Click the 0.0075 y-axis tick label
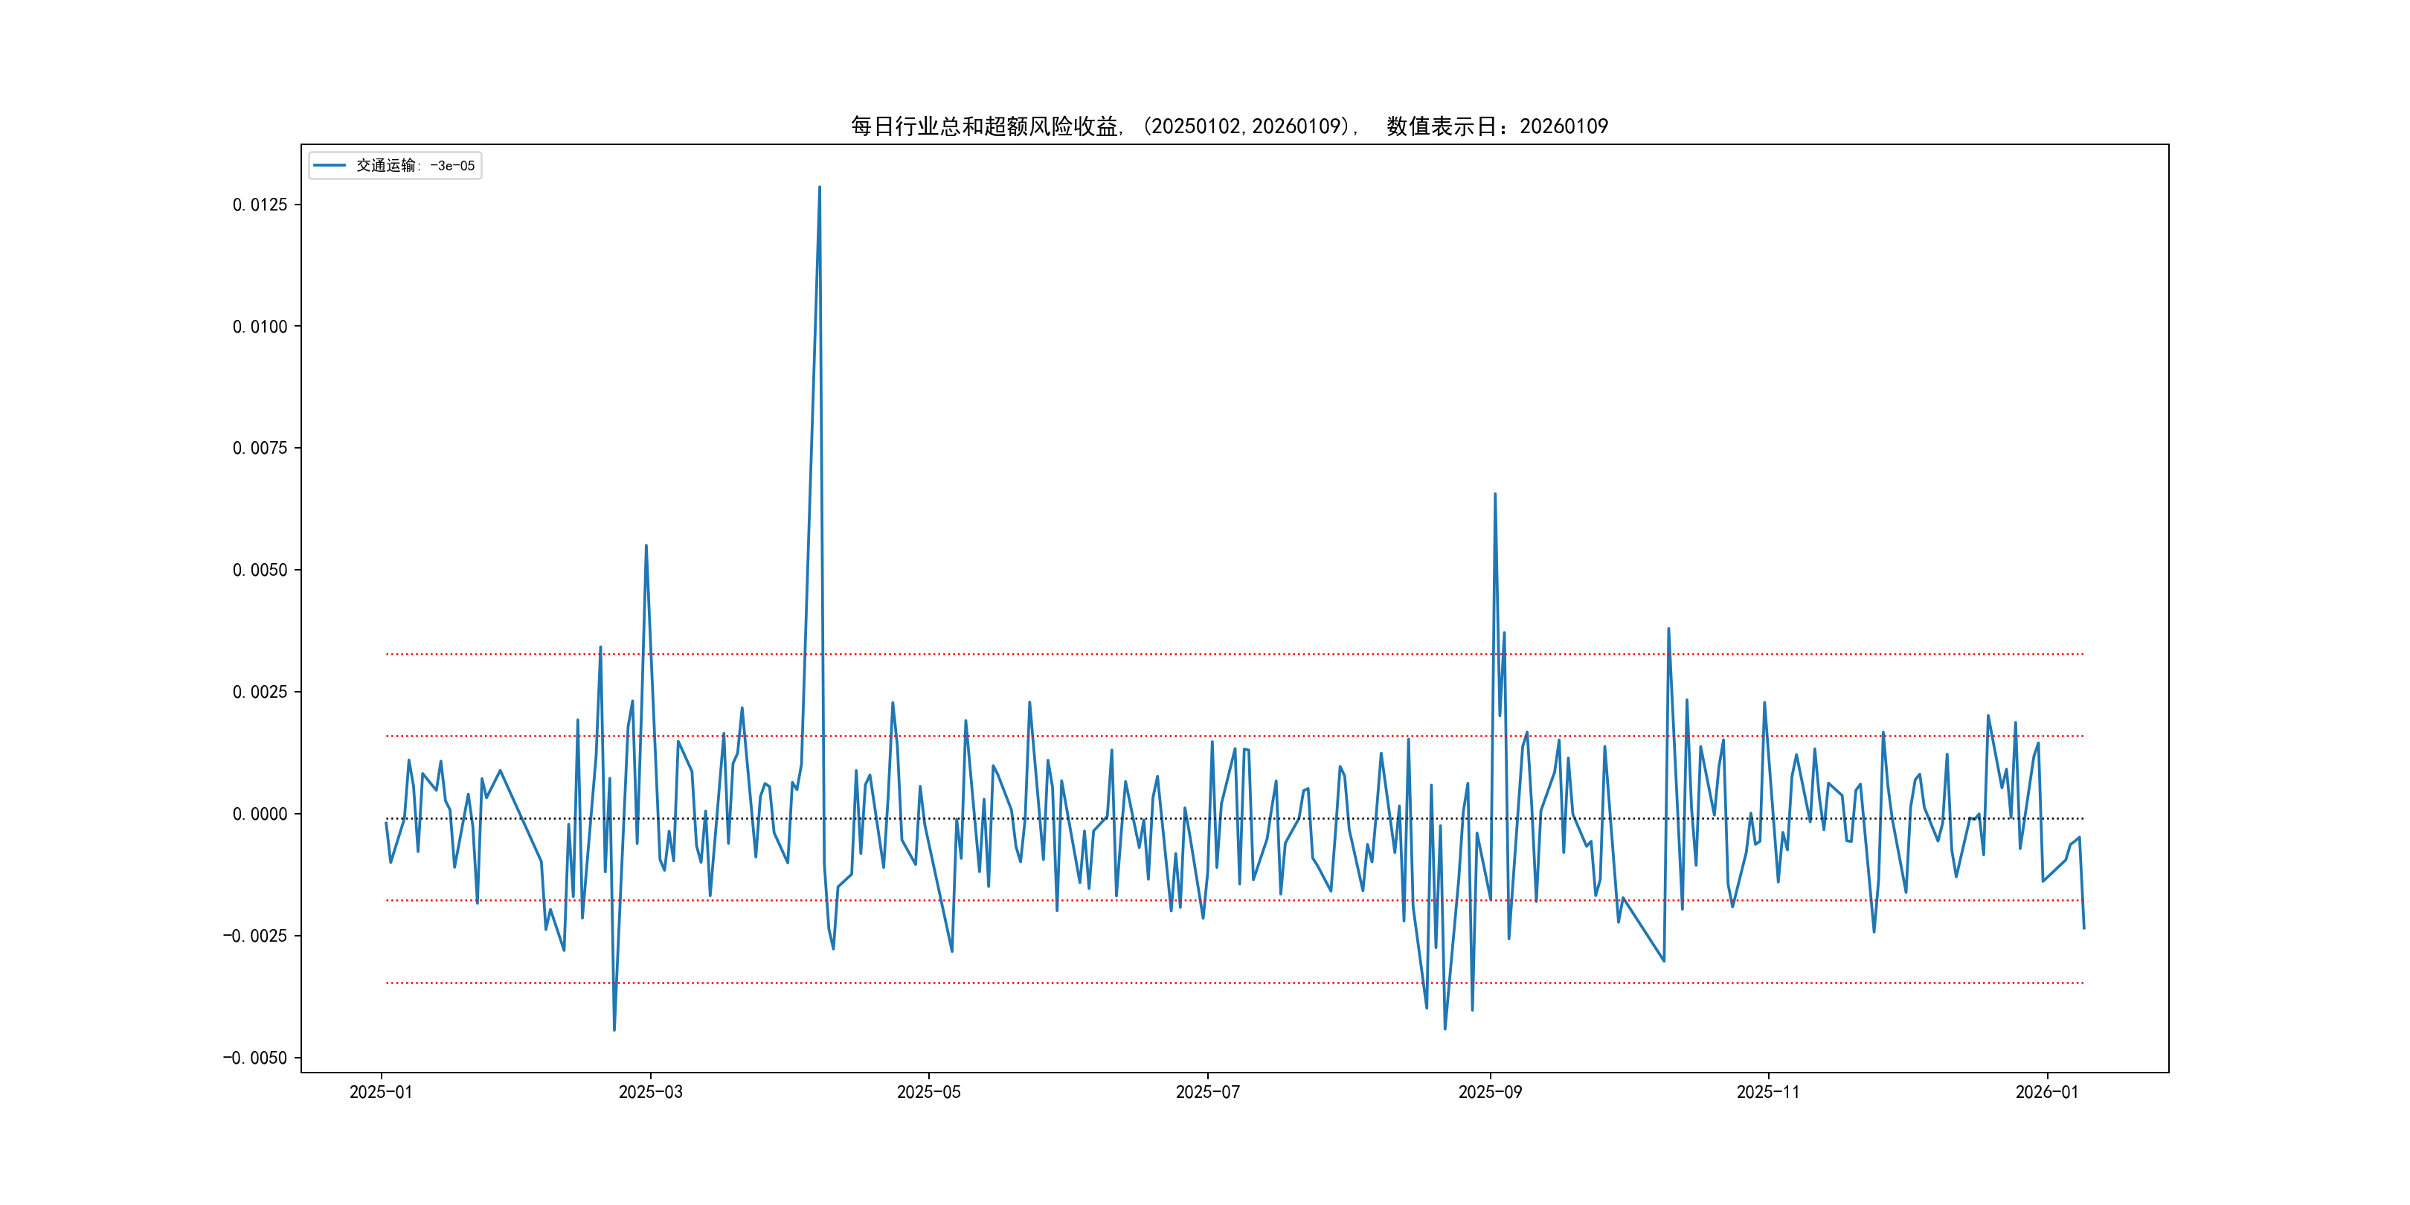 pos(260,448)
